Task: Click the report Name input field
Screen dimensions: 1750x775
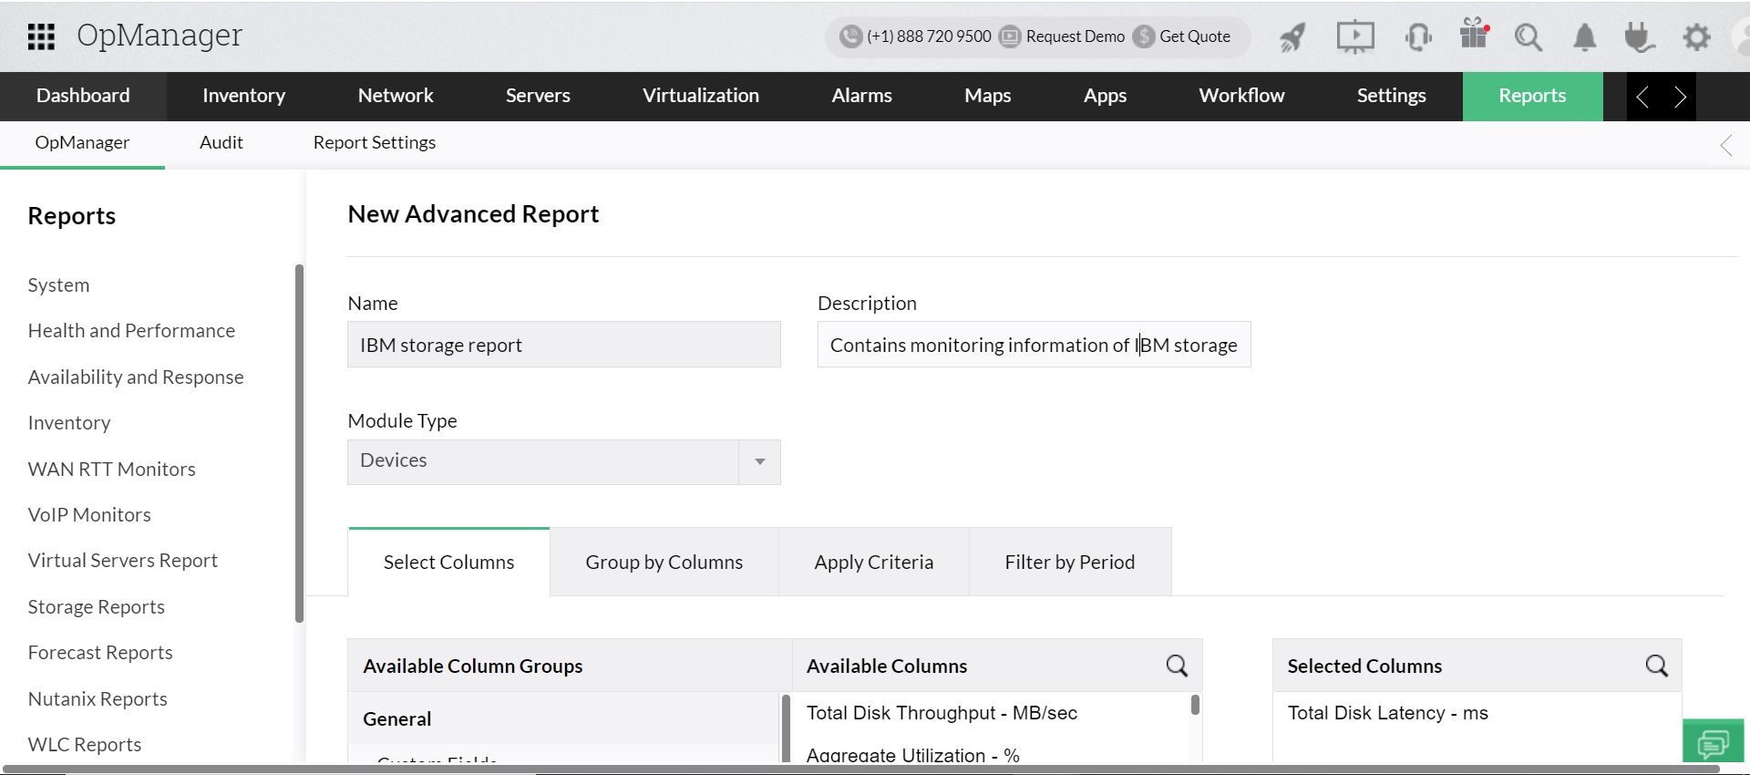Action: [564, 345]
